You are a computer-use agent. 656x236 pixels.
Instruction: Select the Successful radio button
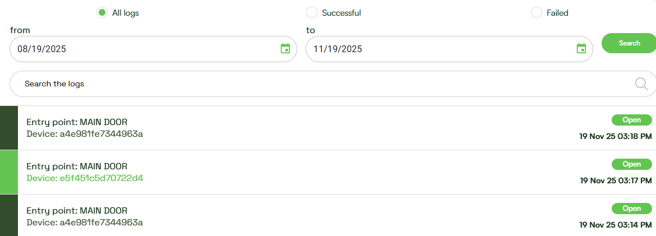[312, 13]
